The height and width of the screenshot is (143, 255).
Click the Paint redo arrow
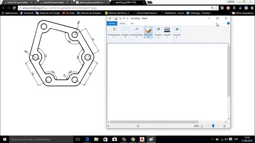pyautogui.click(x=124, y=19)
